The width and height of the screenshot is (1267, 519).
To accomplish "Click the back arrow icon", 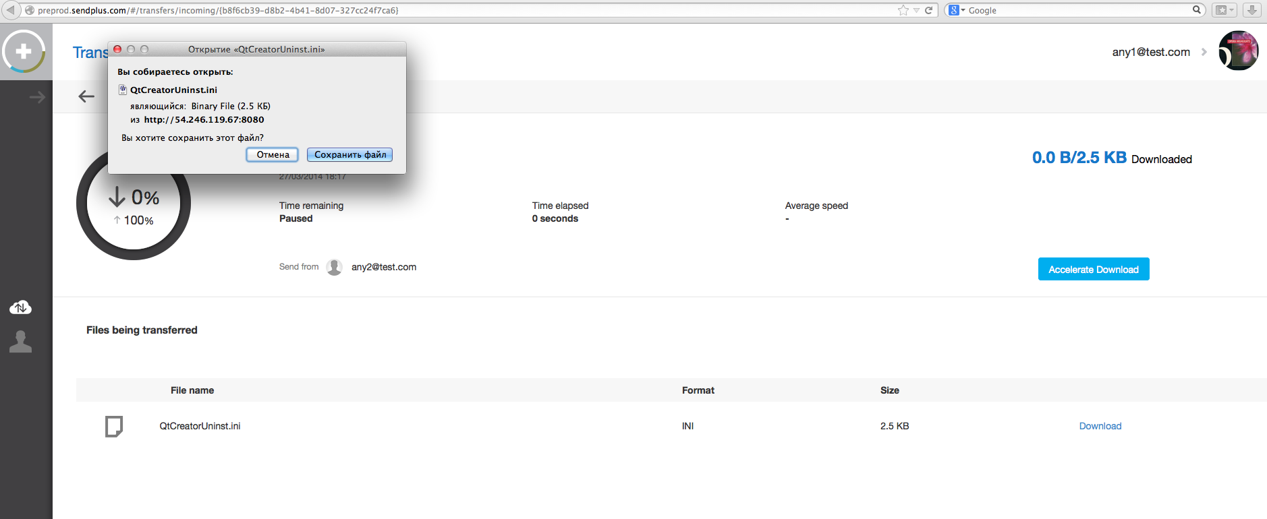I will tap(86, 96).
